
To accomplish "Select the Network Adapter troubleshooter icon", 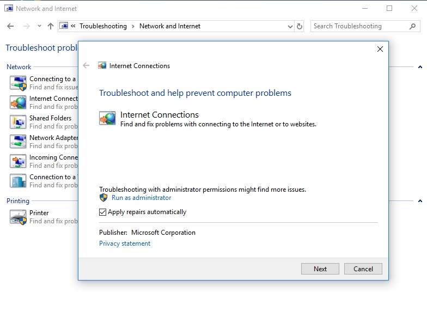I will (x=18, y=142).
